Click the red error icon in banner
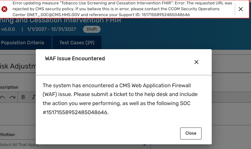This screenshot has height=149, width=251. click(4, 9)
